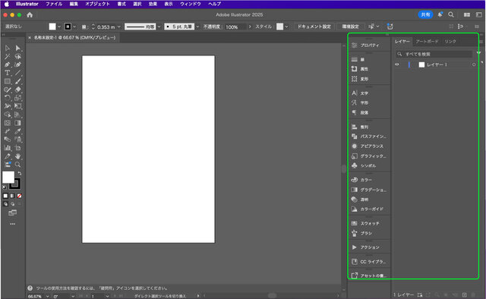Select the Gradient tool
Screen dimensions: 486x299
18,123
